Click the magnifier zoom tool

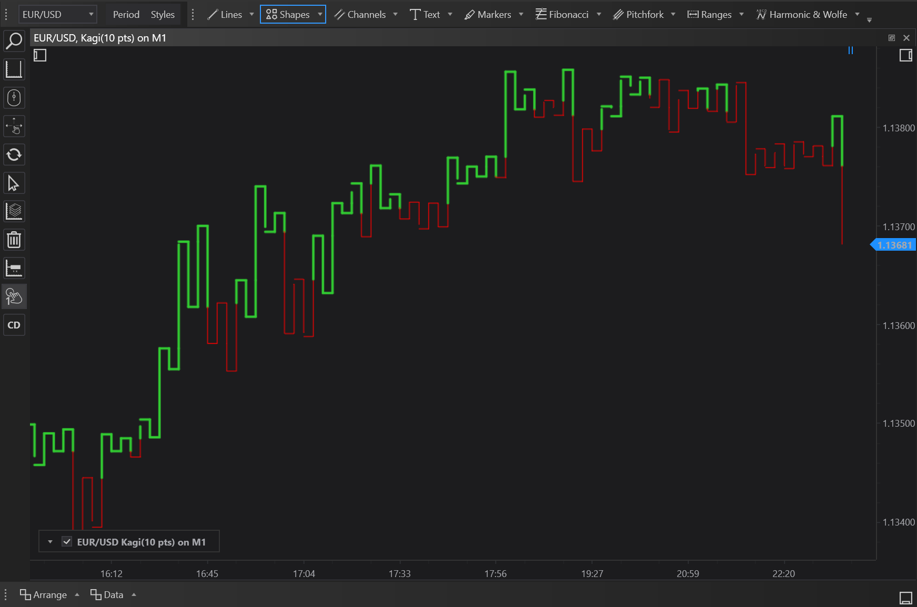(x=14, y=41)
